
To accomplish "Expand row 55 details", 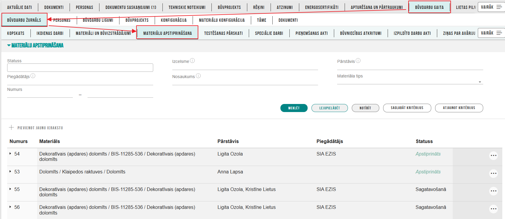I will tap(10, 189).
